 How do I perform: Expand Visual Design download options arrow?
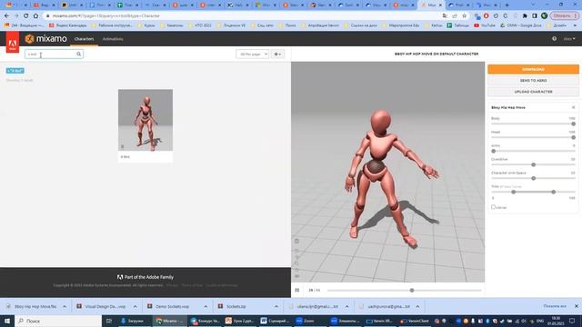135,307
